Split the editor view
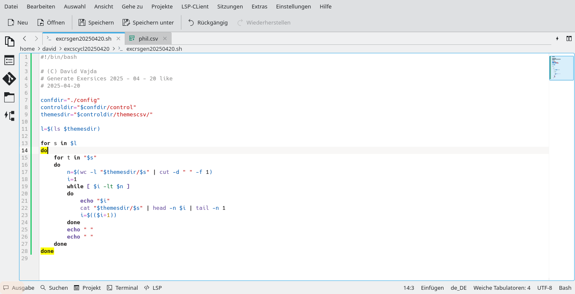575x294 pixels. (569, 38)
